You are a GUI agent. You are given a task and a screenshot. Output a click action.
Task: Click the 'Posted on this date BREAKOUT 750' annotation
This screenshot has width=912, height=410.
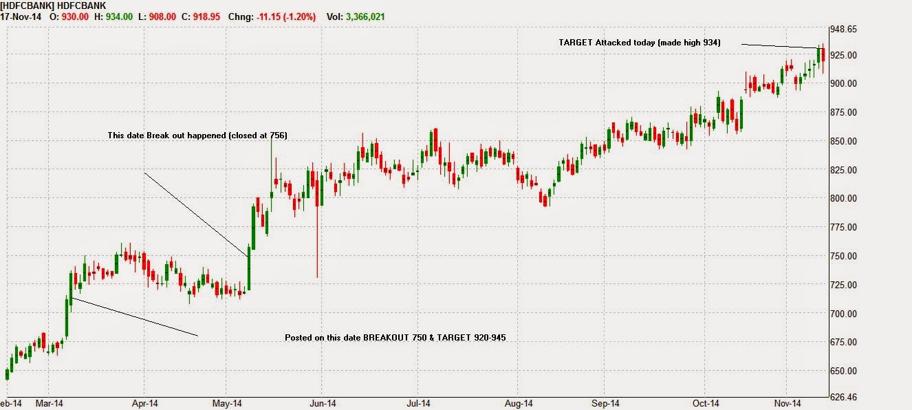point(395,338)
